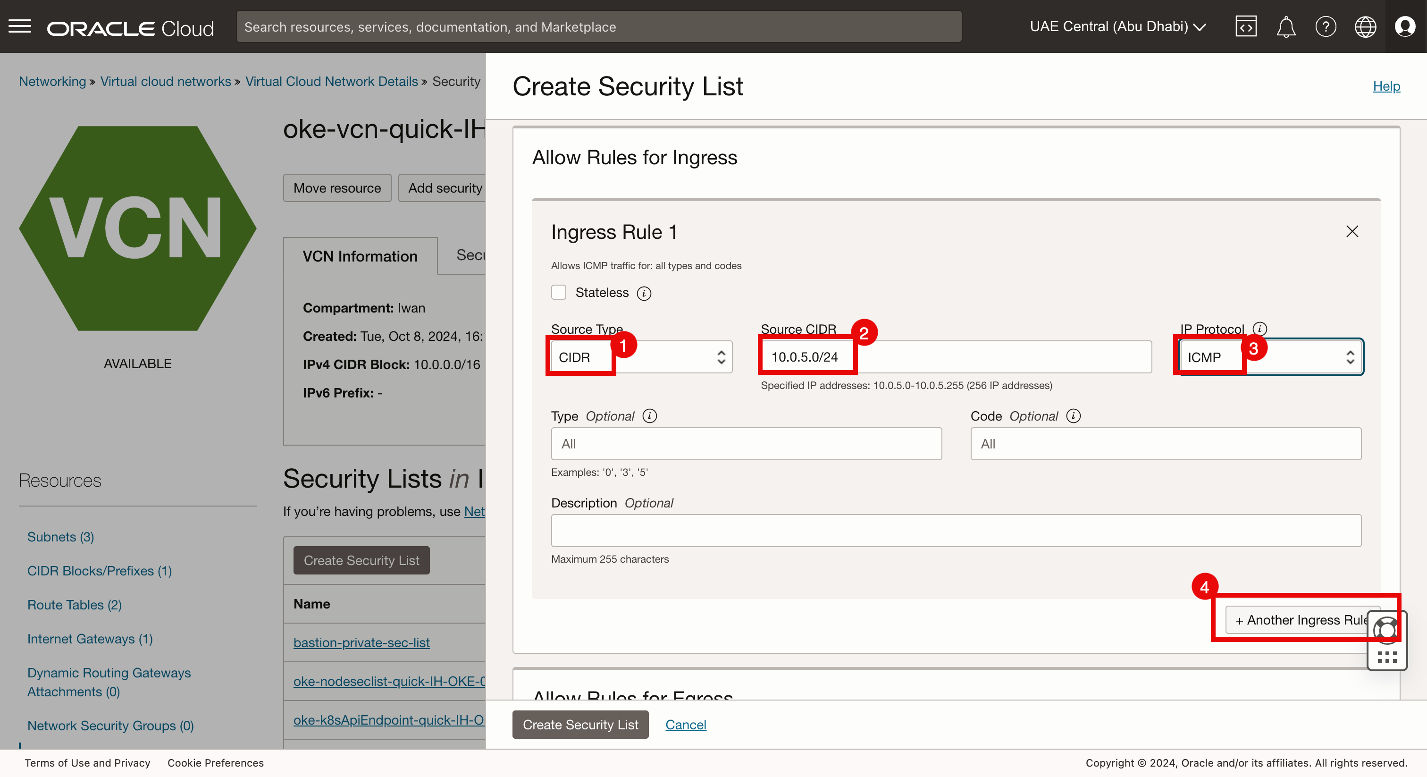Open the user profile avatar

[1405, 26]
